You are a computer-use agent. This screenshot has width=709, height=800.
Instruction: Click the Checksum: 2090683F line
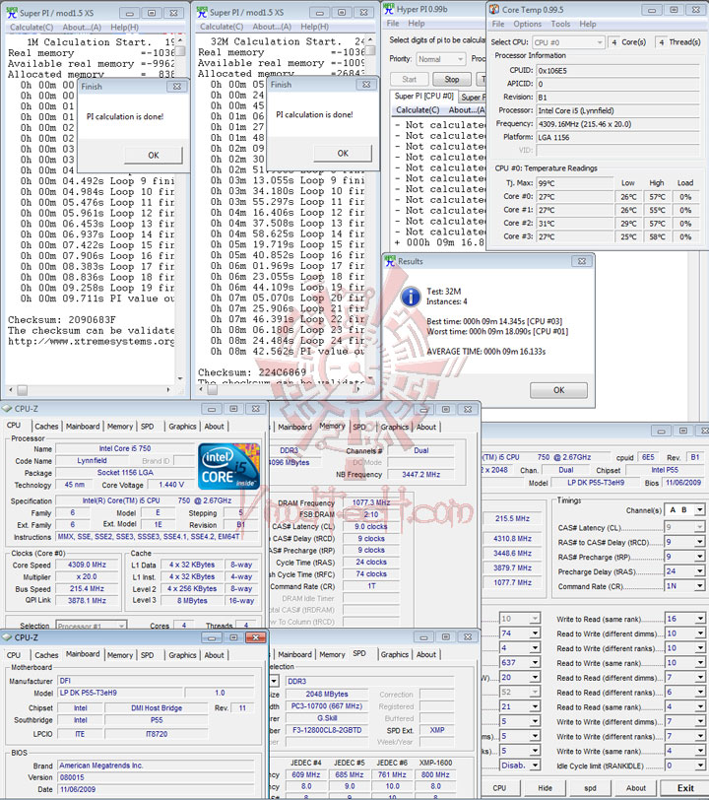pos(62,320)
